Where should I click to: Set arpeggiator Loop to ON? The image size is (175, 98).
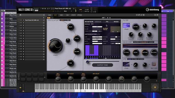click(x=118, y=44)
